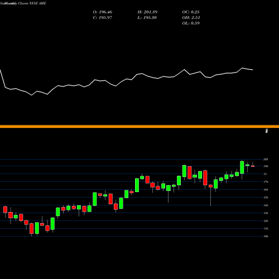The width and height of the screenshot is (279, 279).
Task: Click the close price value C: 195.97
Action: tap(103, 18)
